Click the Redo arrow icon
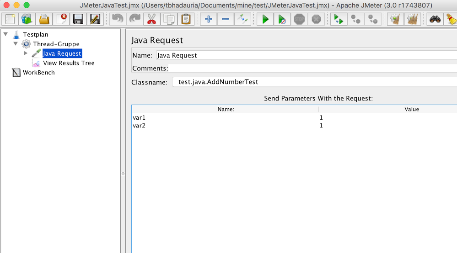The height and width of the screenshot is (253, 457). 134,20
